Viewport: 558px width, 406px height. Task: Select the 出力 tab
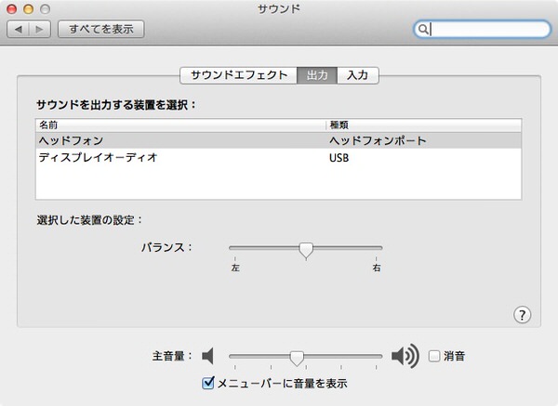[x=317, y=75]
